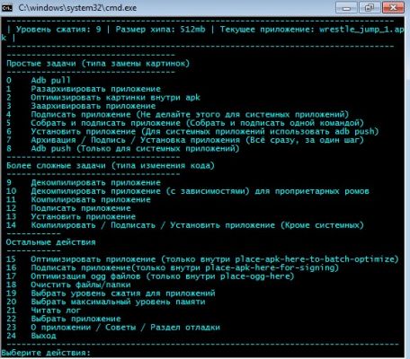Click line 22 'Выбрать приложение'
This screenshot has height=359, width=410.
pos(64,319)
